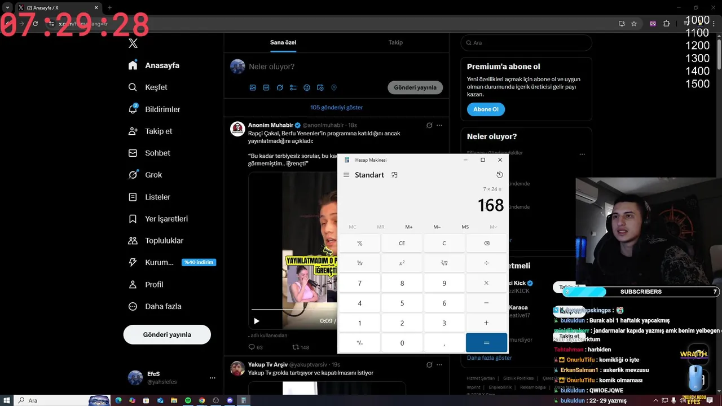The image size is (722, 406).
Task: Click Daha fazla göster link
Action: click(489, 358)
